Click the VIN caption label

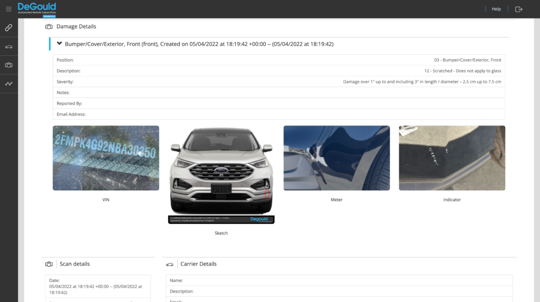(x=105, y=200)
